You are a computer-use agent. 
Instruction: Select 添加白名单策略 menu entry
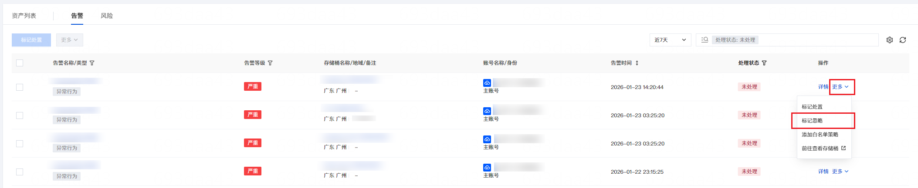coord(820,135)
